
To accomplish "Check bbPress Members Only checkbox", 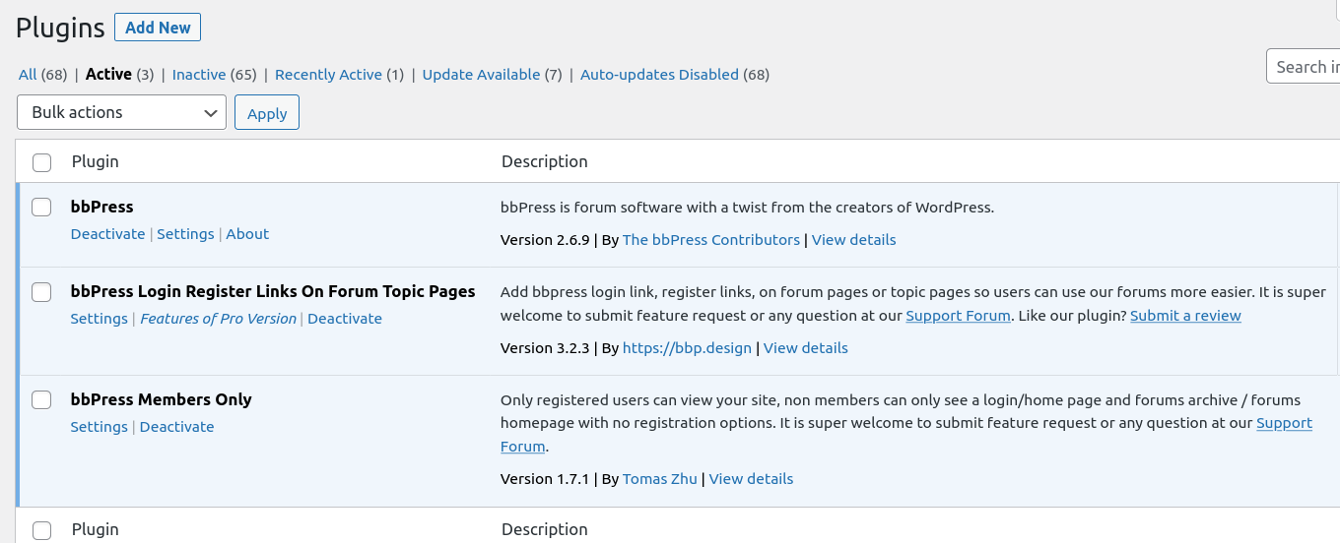I will coord(41,400).
